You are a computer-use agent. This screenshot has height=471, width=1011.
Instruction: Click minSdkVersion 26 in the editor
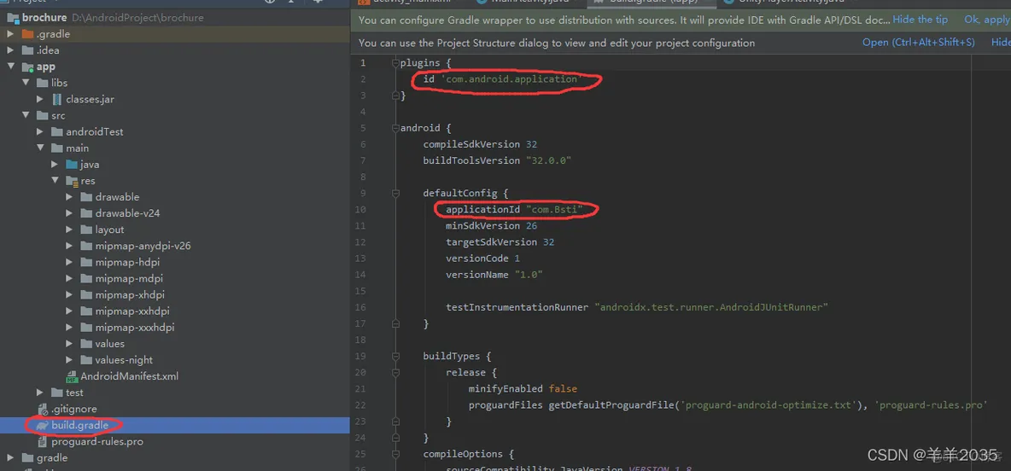coord(491,225)
